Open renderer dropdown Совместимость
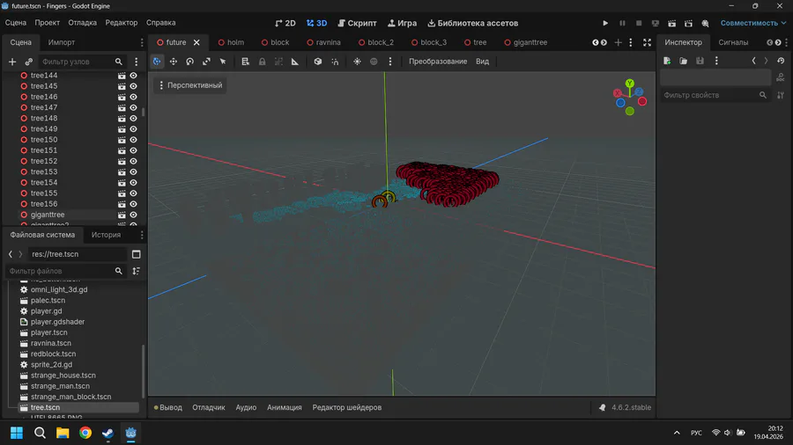 tap(753, 23)
